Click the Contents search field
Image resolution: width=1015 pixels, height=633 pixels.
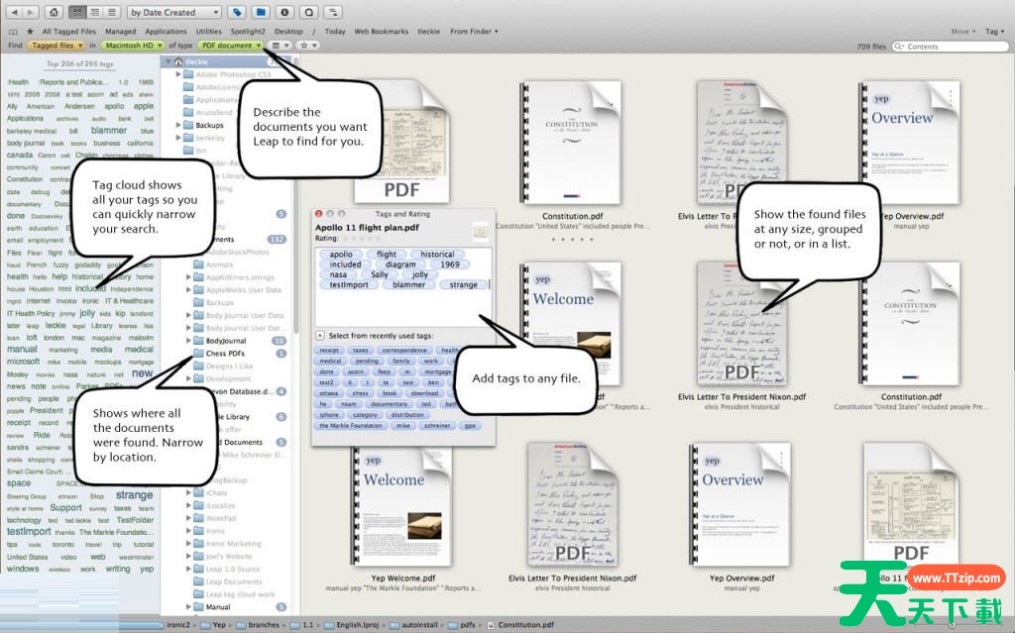[x=950, y=47]
